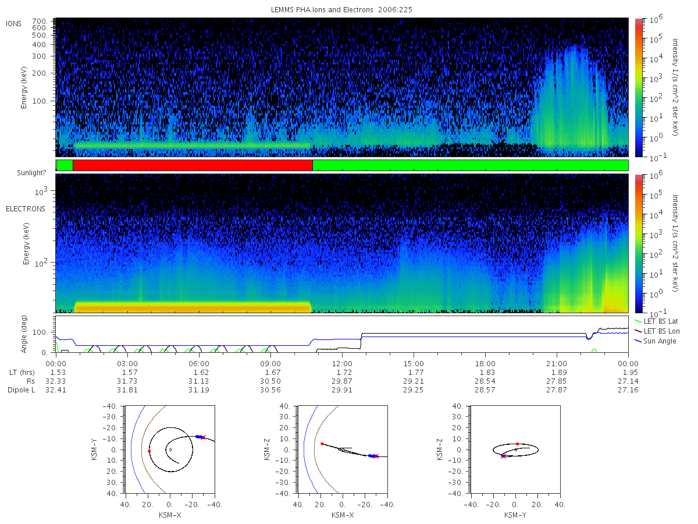Screen dimensions: 698x524
Task: Click the 09:00 time tick label
Action: (270, 363)
